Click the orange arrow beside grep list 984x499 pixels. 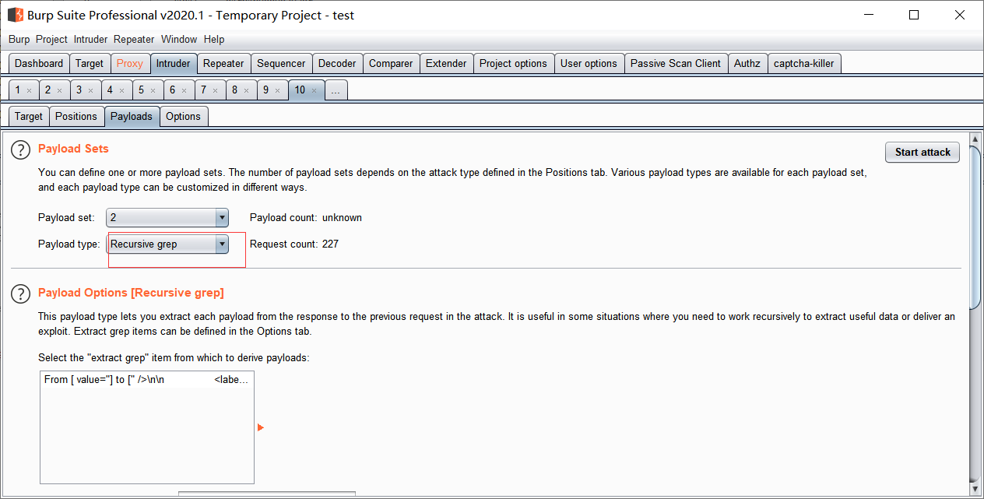tap(261, 427)
